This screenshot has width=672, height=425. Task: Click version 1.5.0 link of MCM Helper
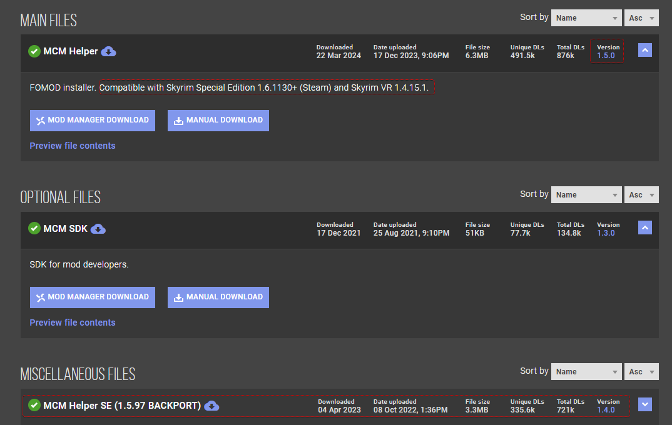[x=606, y=56]
